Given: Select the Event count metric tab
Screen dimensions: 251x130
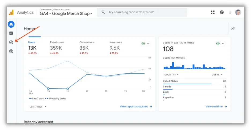Looking at the screenshot, I should (x=57, y=48).
